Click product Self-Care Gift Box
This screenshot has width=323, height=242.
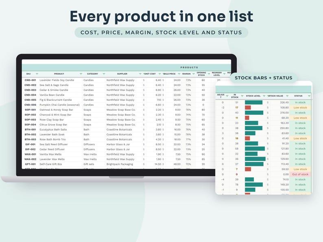click(51, 164)
